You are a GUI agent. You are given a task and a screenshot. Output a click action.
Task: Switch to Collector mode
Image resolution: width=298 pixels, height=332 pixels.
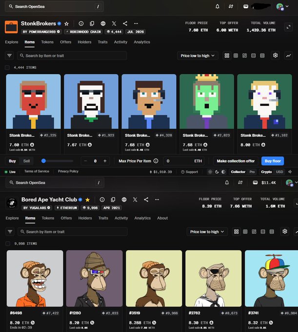click(x=238, y=172)
